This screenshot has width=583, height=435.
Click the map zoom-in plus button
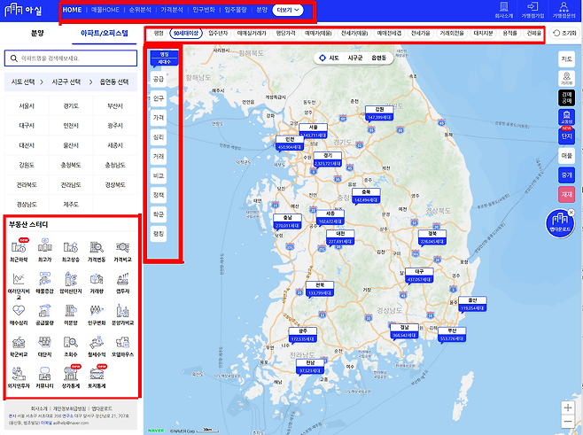(x=567, y=408)
